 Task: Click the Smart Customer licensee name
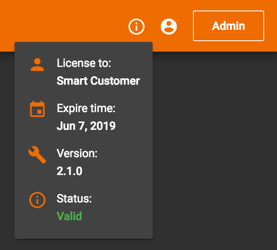pos(98,81)
